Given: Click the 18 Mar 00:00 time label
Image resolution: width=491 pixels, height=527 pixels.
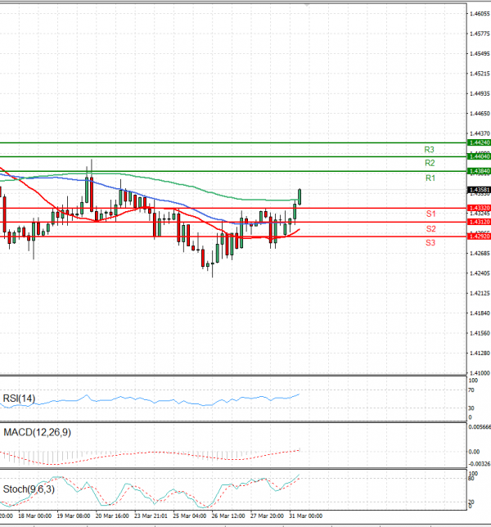Looking at the screenshot, I should pos(34,516).
